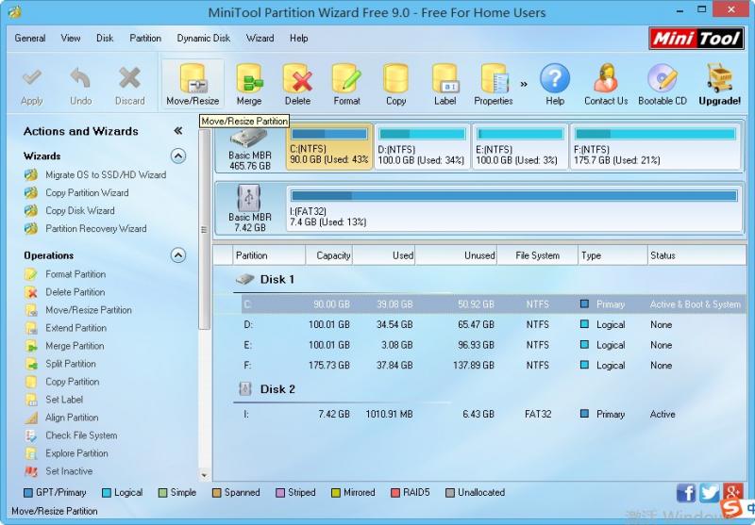Launch Copy Disk Wizard
The image size is (755, 525).
pos(69,210)
